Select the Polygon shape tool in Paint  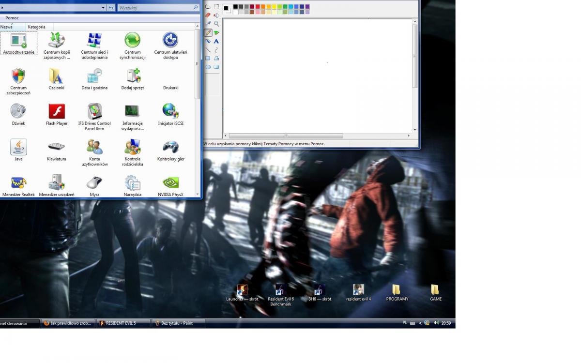(x=216, y=58)
